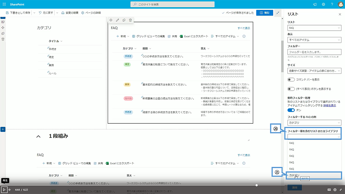Click the 質問 column header in upper FAQ
The width and height of the screenshot is (345, 194).
point(147,49)
